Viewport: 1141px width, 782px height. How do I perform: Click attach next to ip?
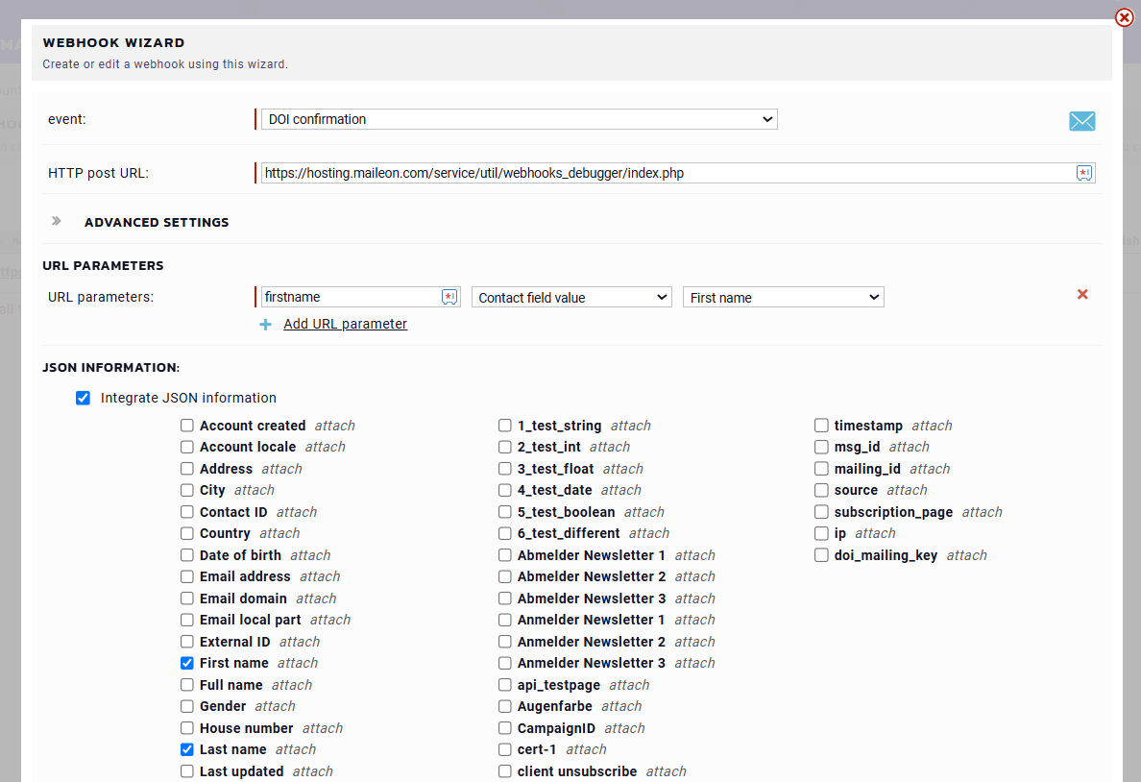(875, 534)
